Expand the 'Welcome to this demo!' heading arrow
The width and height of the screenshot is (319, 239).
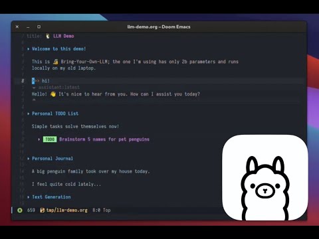pyautogui.click(x=29, y=49)
